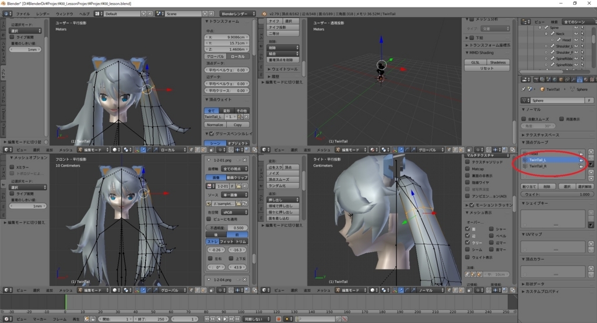This screenshot has width=597, height=323.
Task: Click the screen layout selector icon beside Default
Action: coord(99,14)
